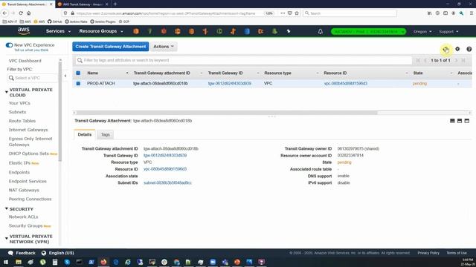Image resolution: width=476 pixels, height=267 pixels.
Task: Open the subnet ID link in details
Action: coord(167,183)
